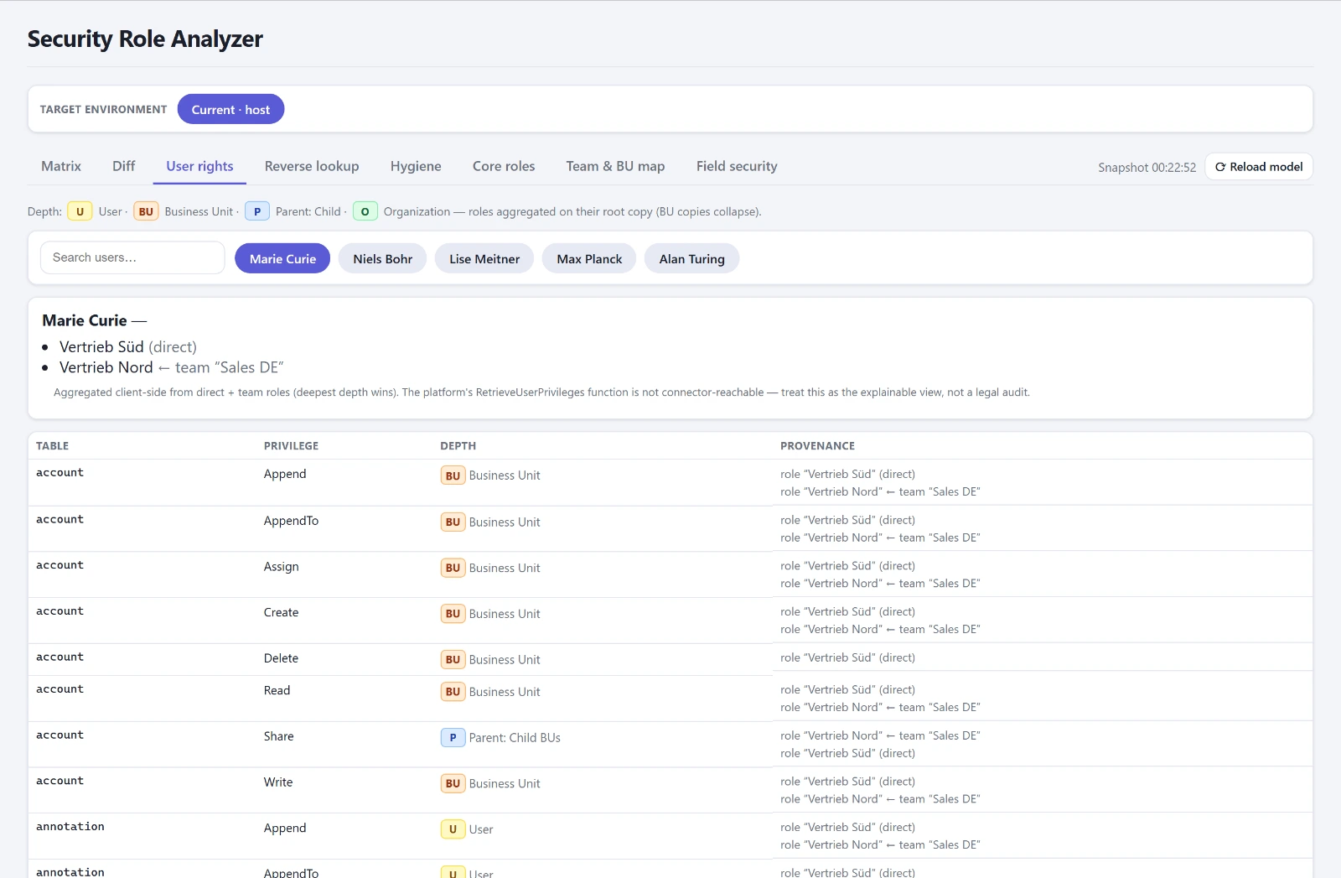This screenshot has width=1341, height=878.
Task: Click the U badge in annotation Append row
Action: click(453, 829)
